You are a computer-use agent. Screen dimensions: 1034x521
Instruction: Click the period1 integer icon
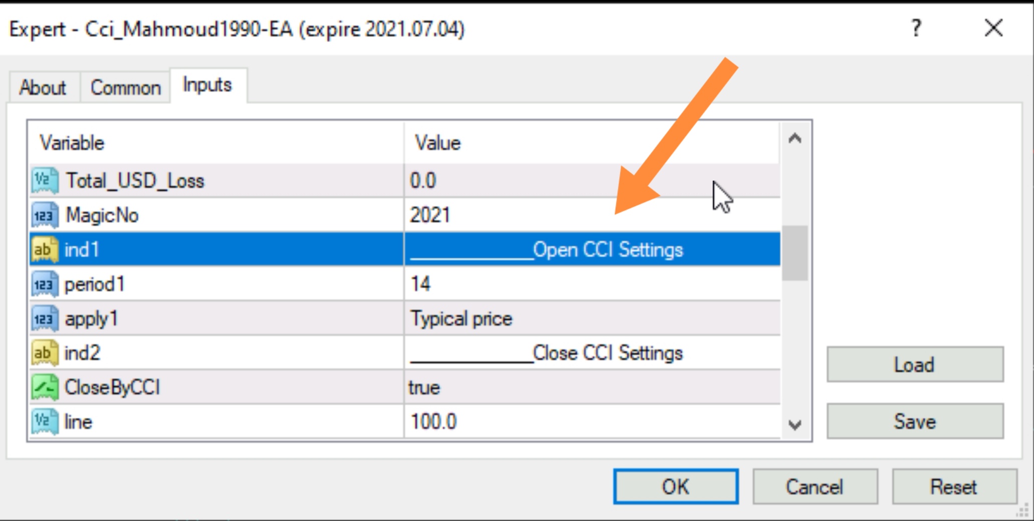[45, 284]
